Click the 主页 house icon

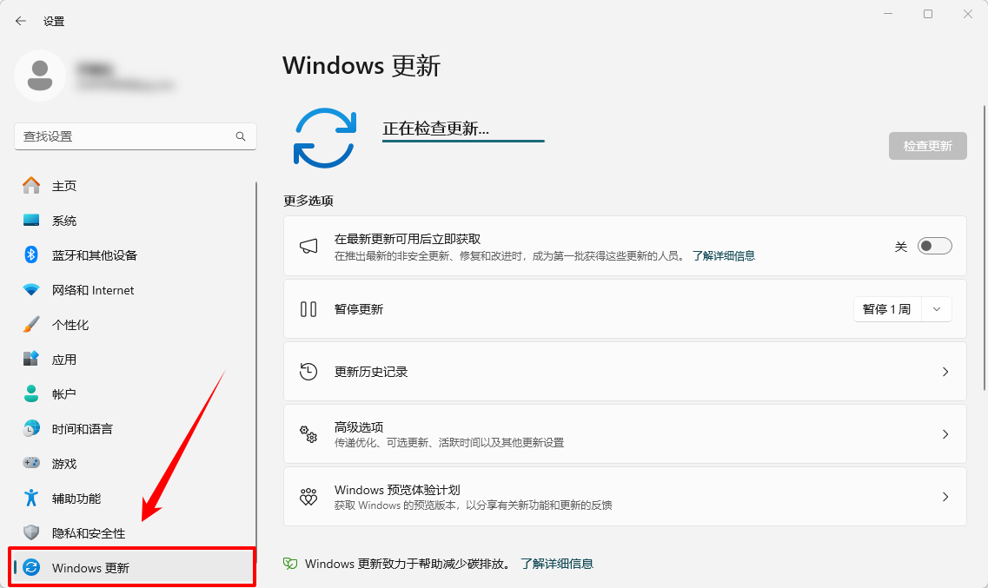tap(31, 186)
